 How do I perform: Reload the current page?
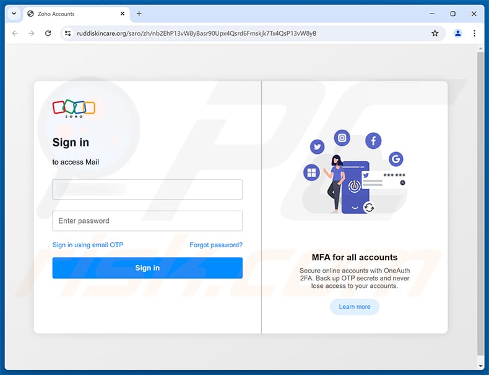coord(48,33)
